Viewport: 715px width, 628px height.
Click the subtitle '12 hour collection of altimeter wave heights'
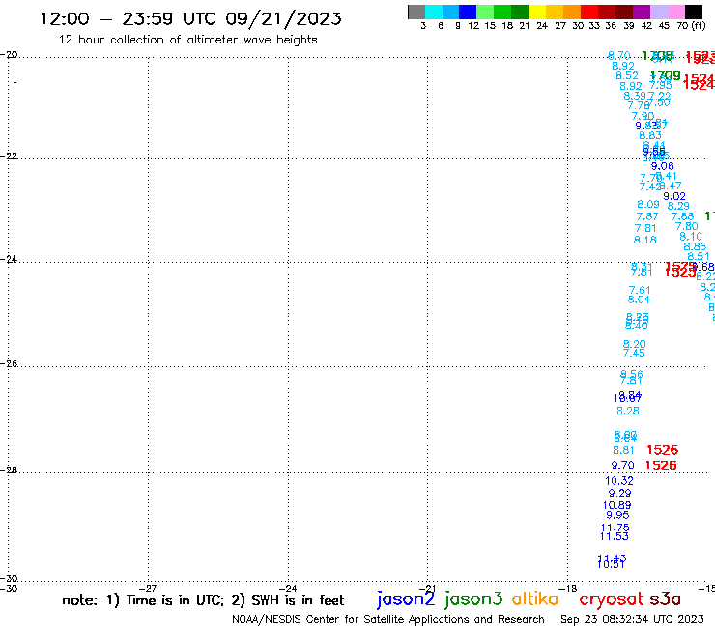click(x=187, y=40)
